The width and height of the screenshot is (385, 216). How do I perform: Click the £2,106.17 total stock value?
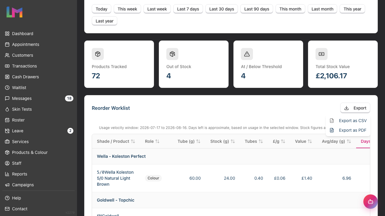[x=331, y=76]
